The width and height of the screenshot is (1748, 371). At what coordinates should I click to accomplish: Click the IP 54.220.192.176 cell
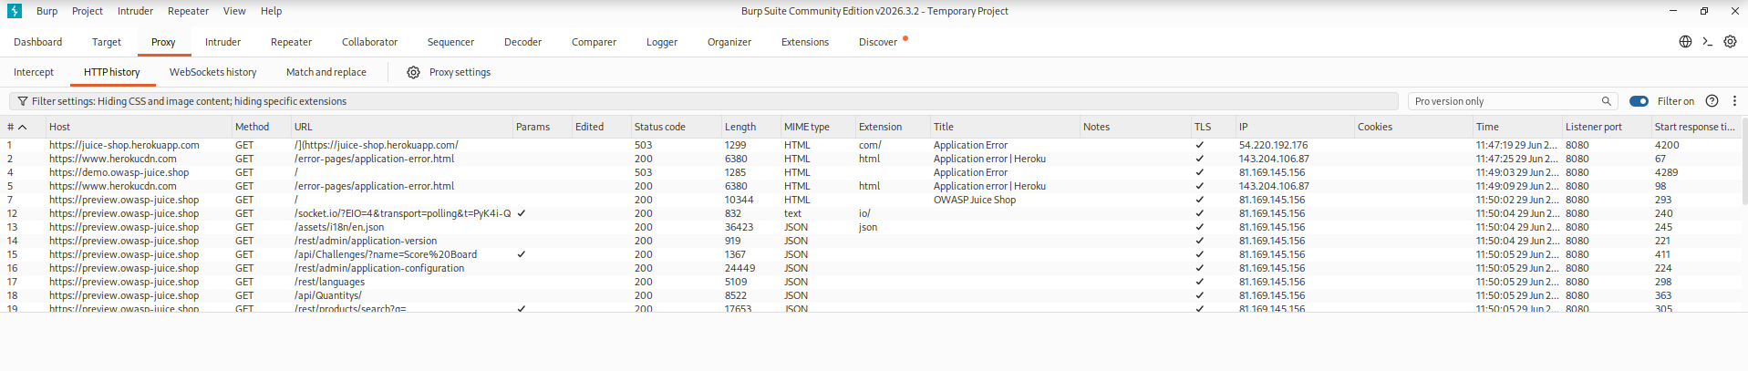coord(1273,145)
